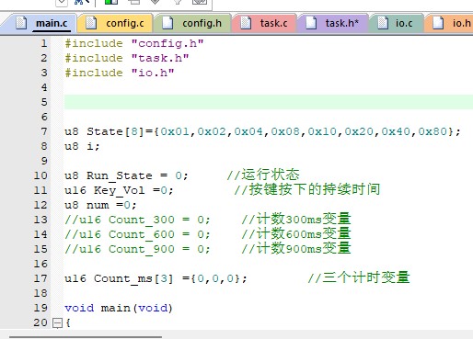Click the 0x10 value in State array
Image resolution: width=473 pixels, height=339 pixels.
[322, 131]
